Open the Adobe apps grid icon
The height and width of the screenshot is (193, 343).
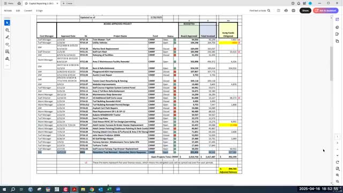click(x=304, y=3)
